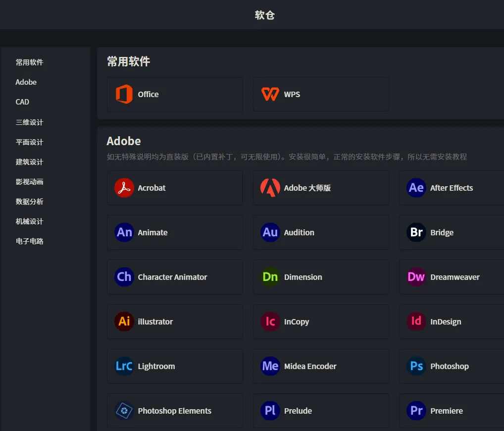Screen dimensions: 504x431
Task: Click the Dreamweaver Dw icon
Action: coord(416,276)
